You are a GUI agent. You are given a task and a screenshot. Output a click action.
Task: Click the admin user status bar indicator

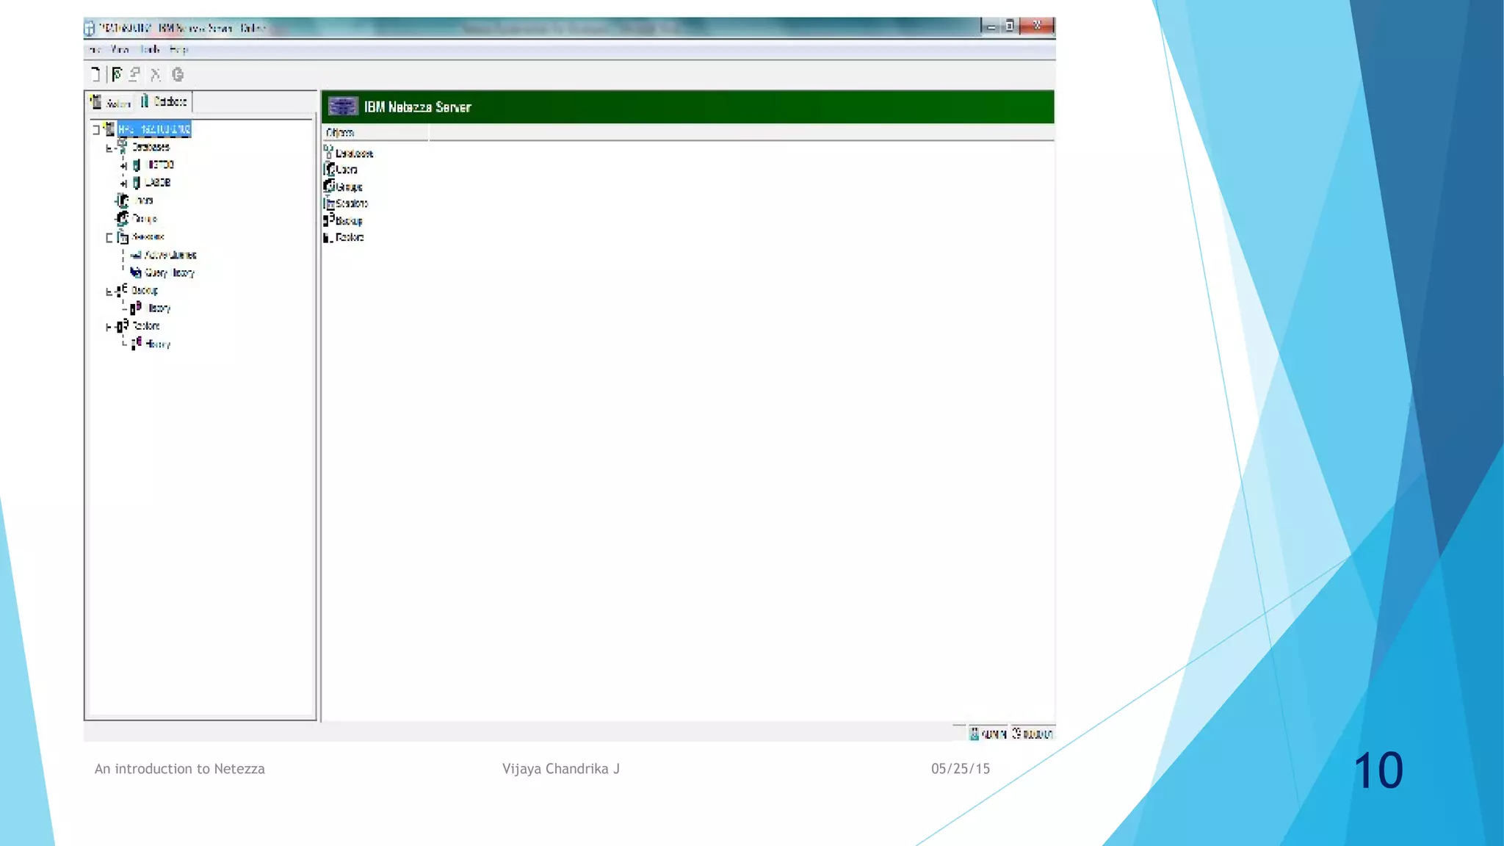988,733
